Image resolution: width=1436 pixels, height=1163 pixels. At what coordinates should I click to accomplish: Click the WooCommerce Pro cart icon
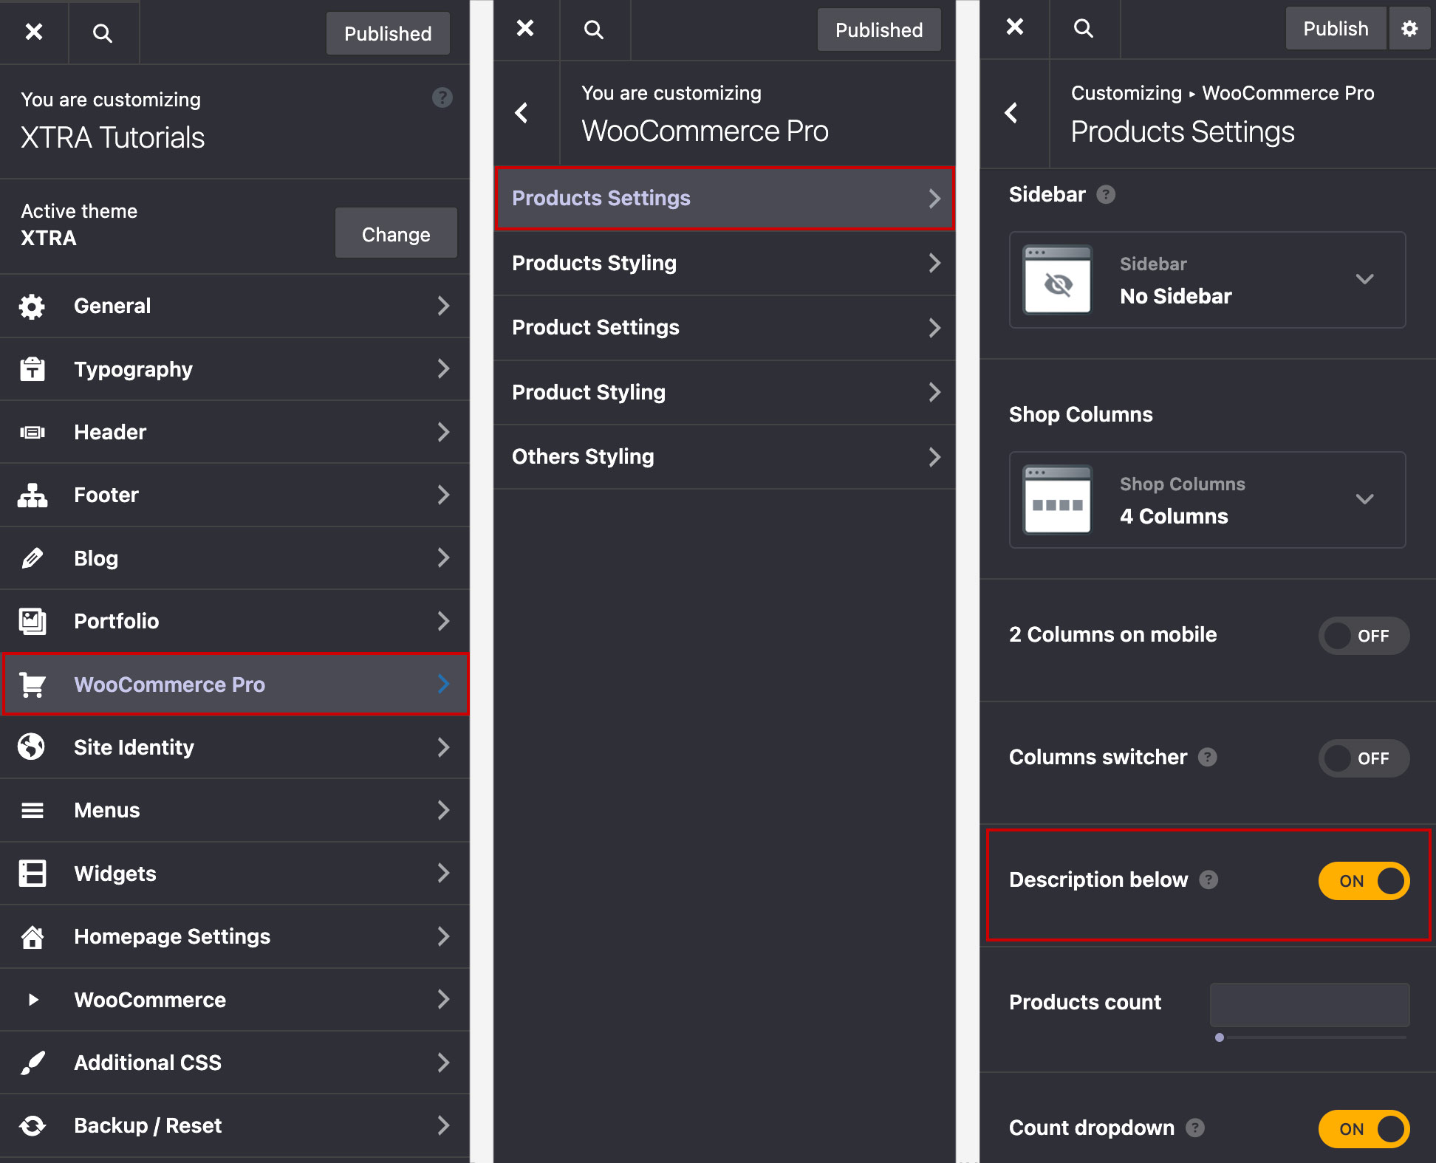point(32,685)
